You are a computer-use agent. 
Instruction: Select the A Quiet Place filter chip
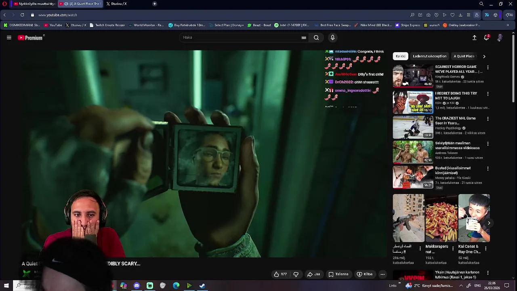pyautogui.click(x=464, y=56)
